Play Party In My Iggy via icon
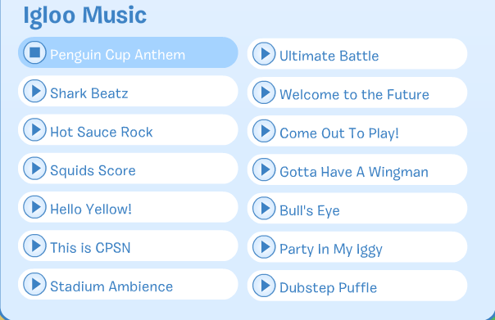The image size is (495, 320). tap(264, 247)
